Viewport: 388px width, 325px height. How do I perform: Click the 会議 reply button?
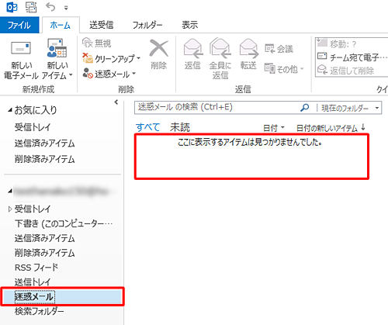click(x=279, y=49)
